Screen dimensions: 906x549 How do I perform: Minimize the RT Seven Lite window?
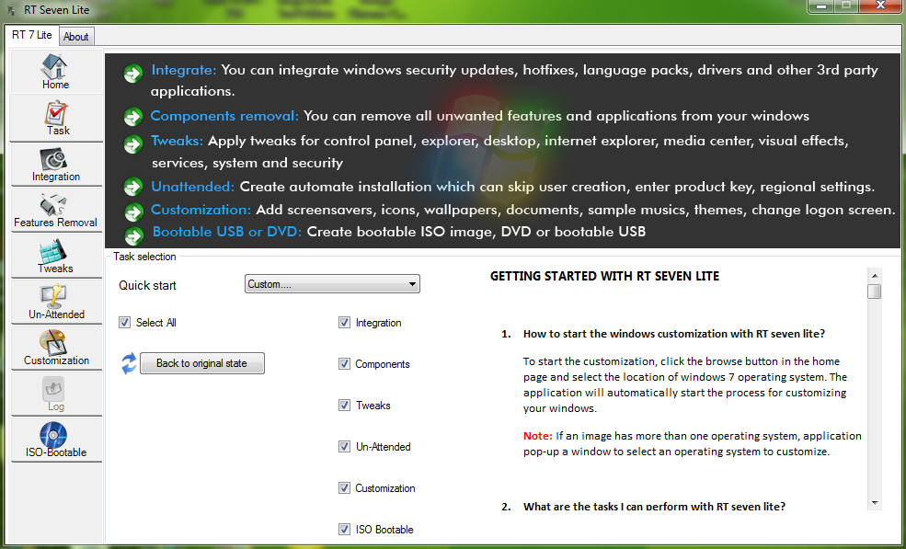tap(821, 6)
